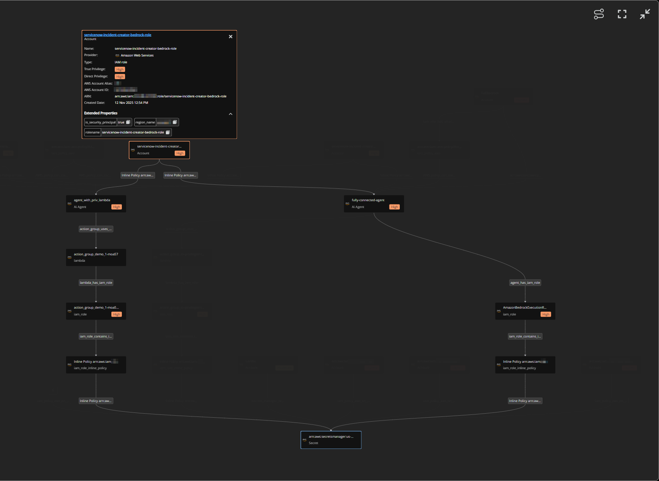The width and height of the screenshot is (659, 481).
Task: Click the lambda_has_iam_role edge label
Action: pos(96,283)
